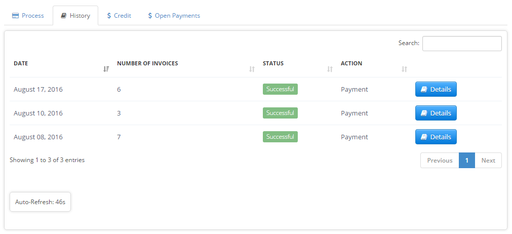The width and height of the screenshot is (512, 234).
Task: Select the History tab
Action: point(75,16)
